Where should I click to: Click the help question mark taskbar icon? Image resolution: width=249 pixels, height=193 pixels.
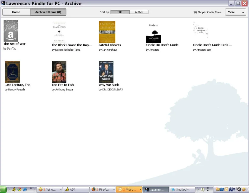coord(202,189)
